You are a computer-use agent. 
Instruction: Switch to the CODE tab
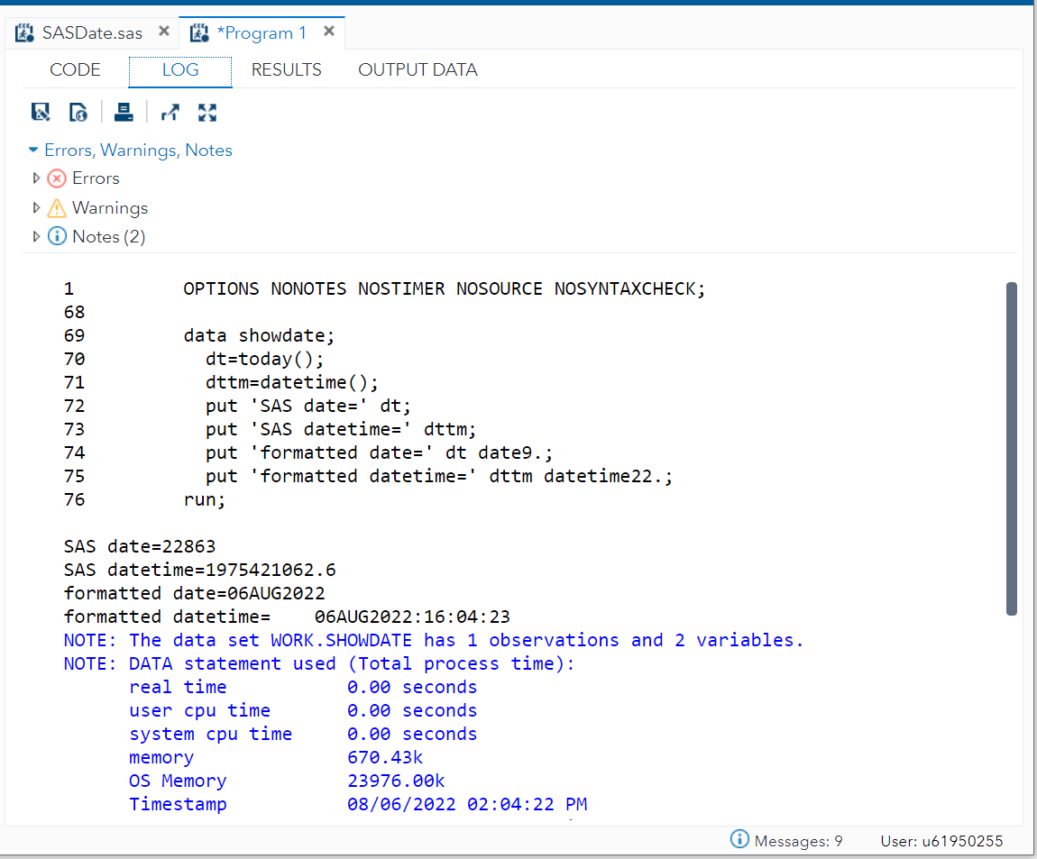(x=75, y=69)
